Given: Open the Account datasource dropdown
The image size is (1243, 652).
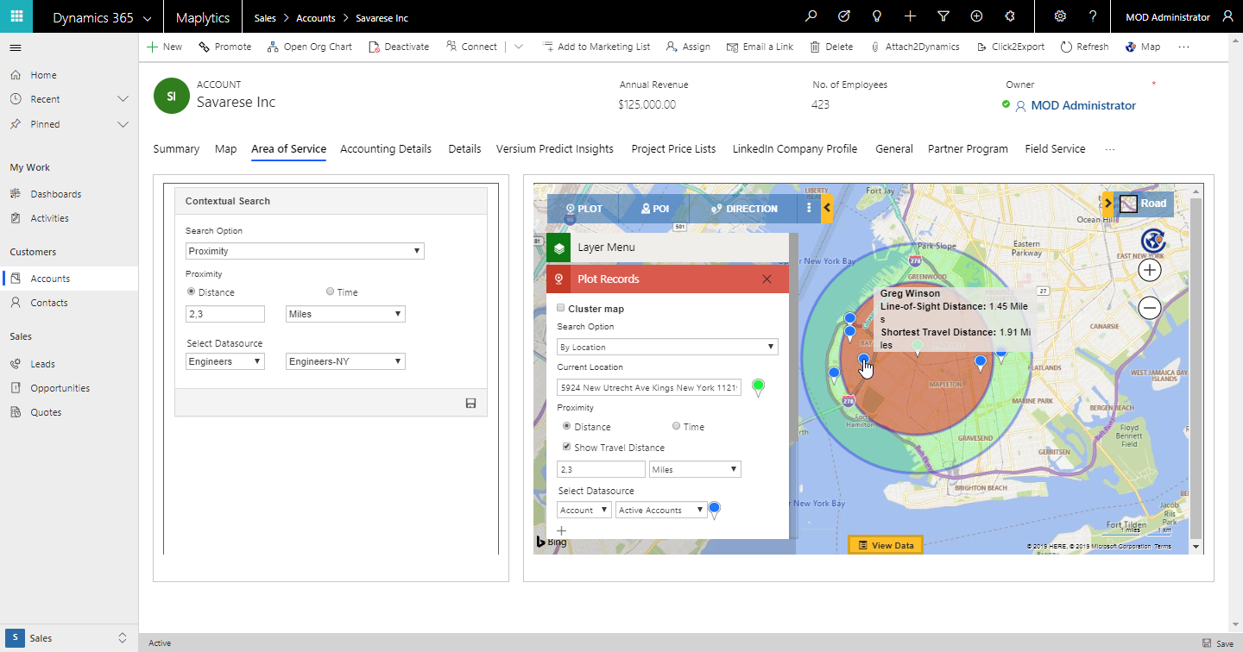Looking at the screenshot, I should [584, 510].
